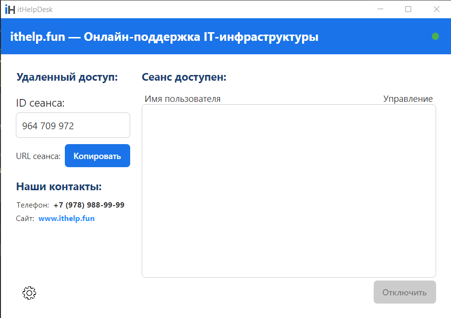Click the Имя пользователя column header
This screenshot has height=318, width=451.
click(183, 98)
